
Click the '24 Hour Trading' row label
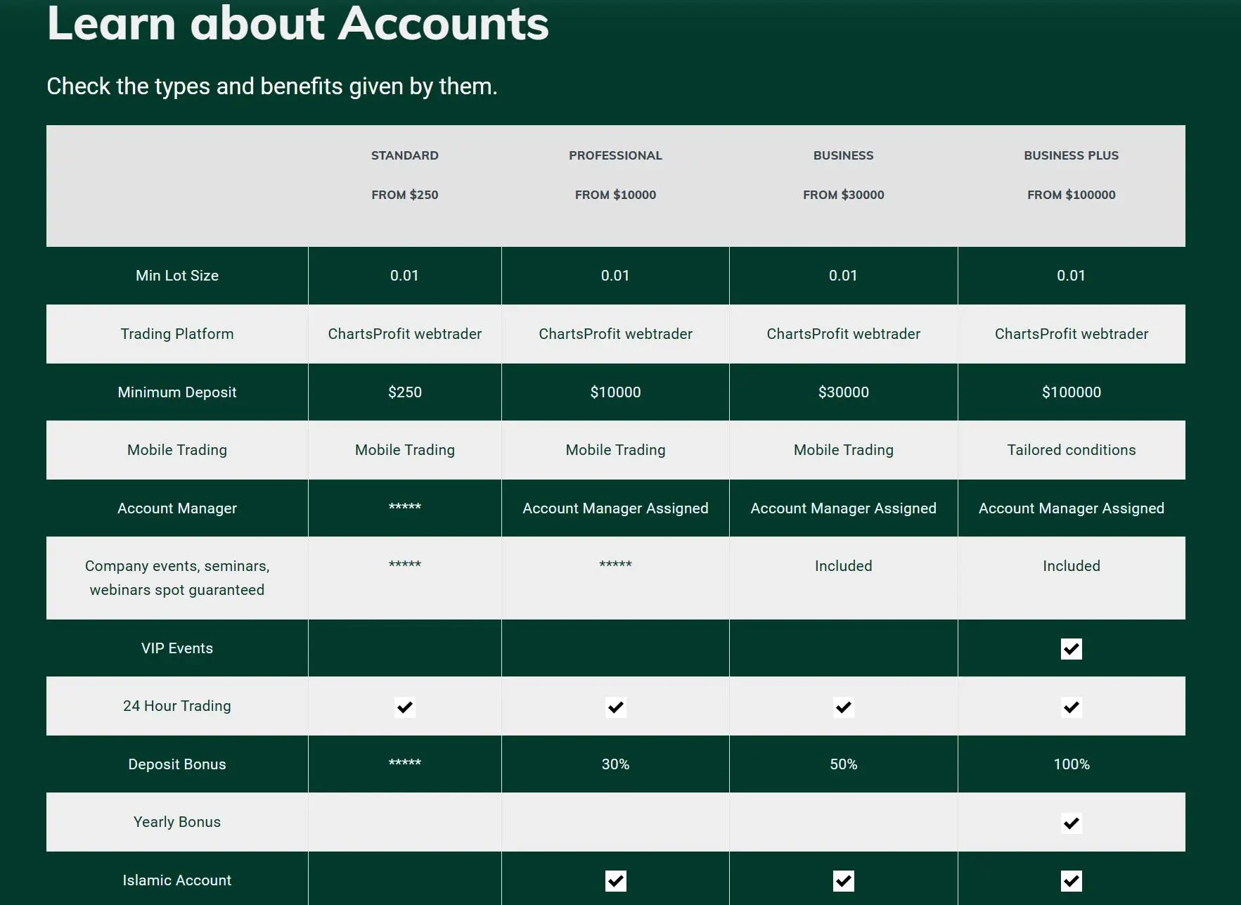pyautogui.click(x=177, y=706)
